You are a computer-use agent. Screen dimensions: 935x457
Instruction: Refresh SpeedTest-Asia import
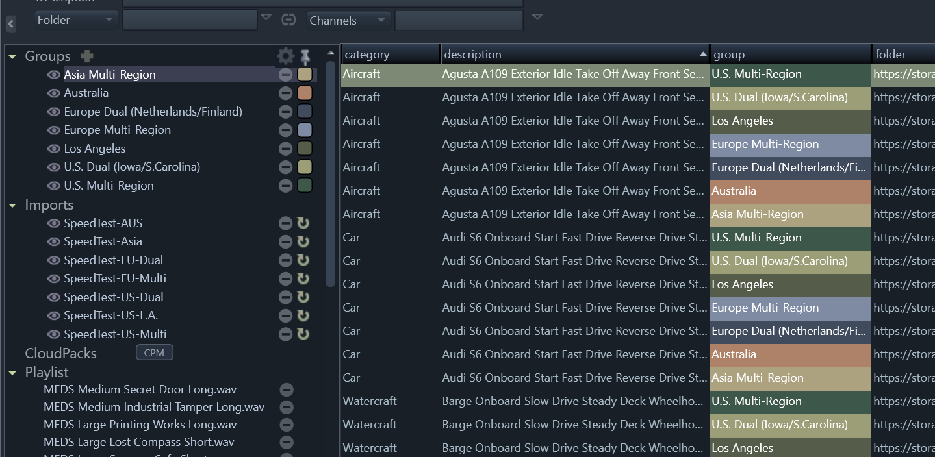click(303, 241)
